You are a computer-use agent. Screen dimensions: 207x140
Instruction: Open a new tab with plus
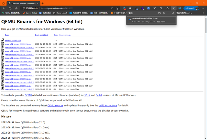[42, 4]
